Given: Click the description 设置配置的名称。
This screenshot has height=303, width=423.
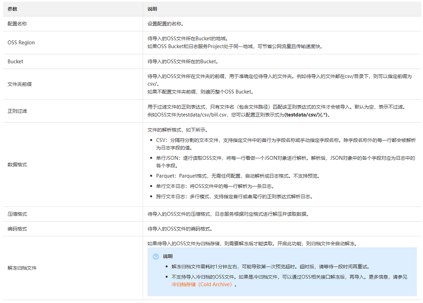Looking at the screenshot, I should pyautogui.click(x=165, y=23).
